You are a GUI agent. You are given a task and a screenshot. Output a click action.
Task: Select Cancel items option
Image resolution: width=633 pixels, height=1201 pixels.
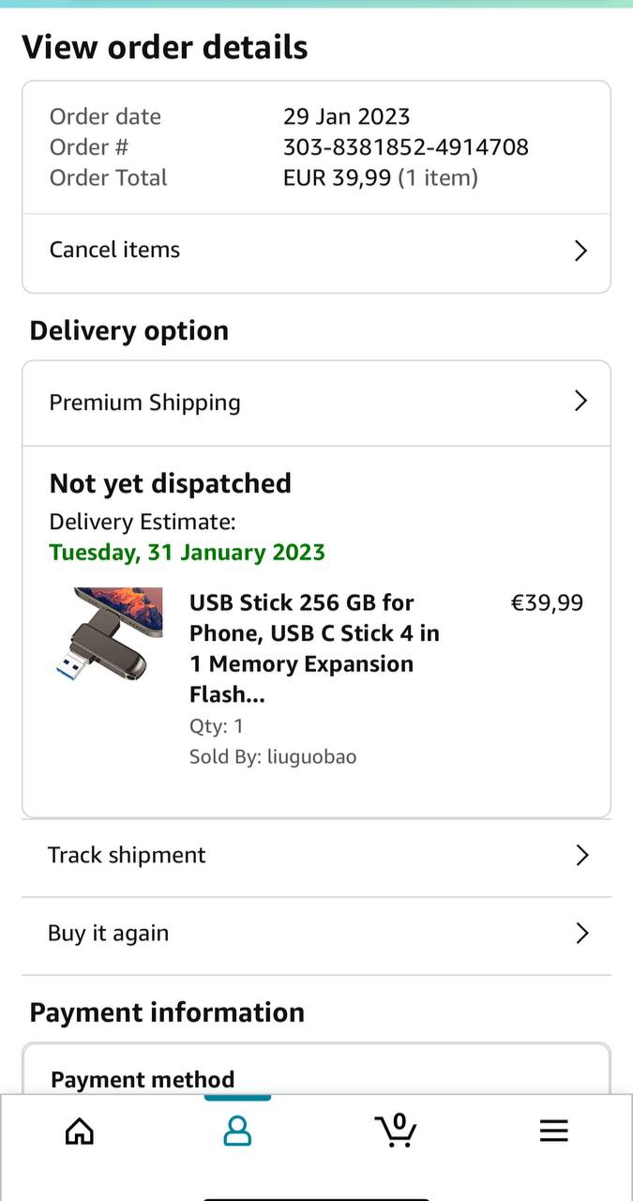[114, 250]
